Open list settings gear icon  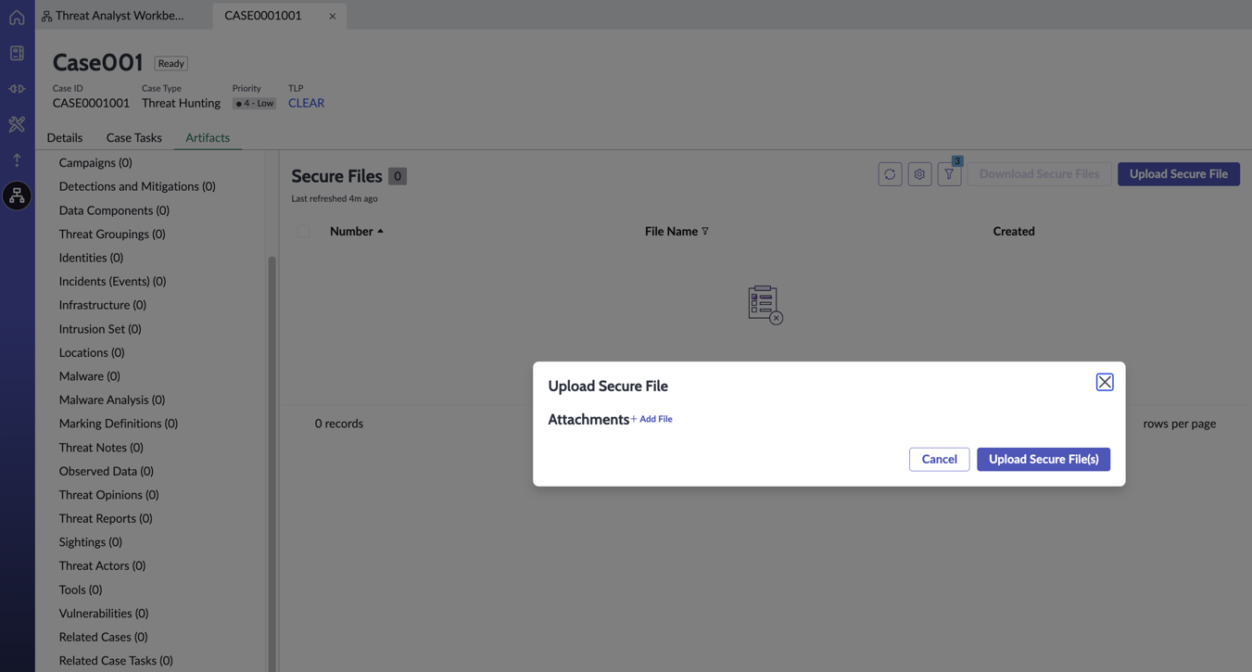[919, 174]
